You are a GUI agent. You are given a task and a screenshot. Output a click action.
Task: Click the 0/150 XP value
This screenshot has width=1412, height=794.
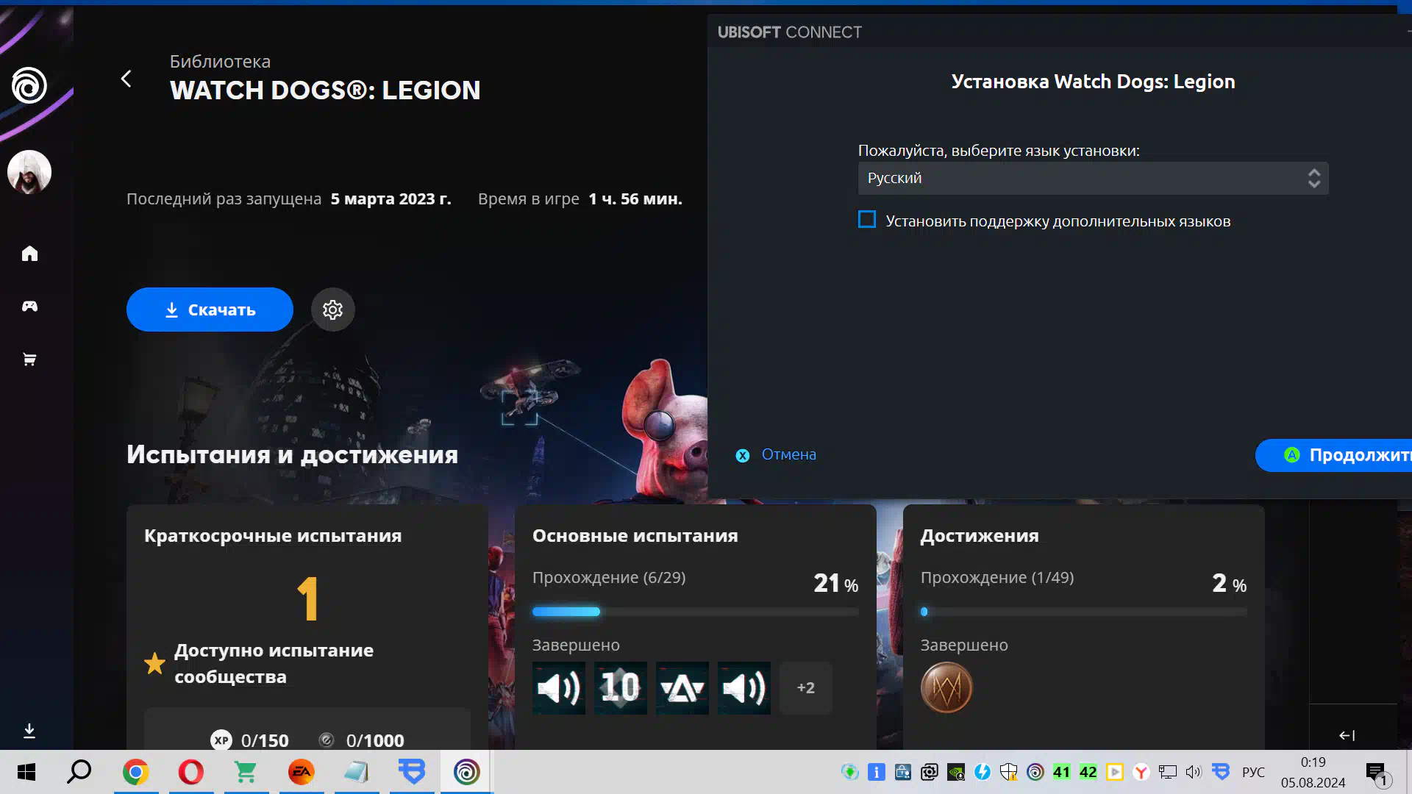[265, 740]
